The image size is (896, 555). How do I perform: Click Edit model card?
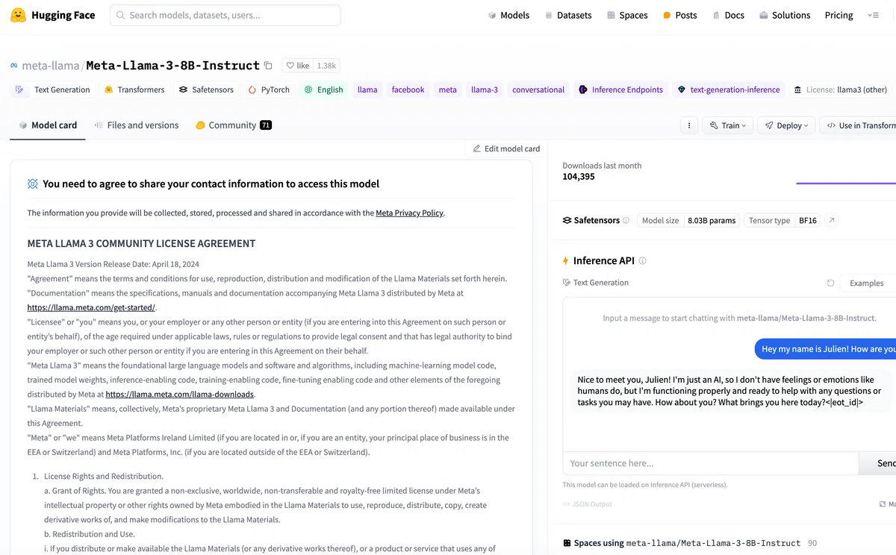[x=506, y=148]
